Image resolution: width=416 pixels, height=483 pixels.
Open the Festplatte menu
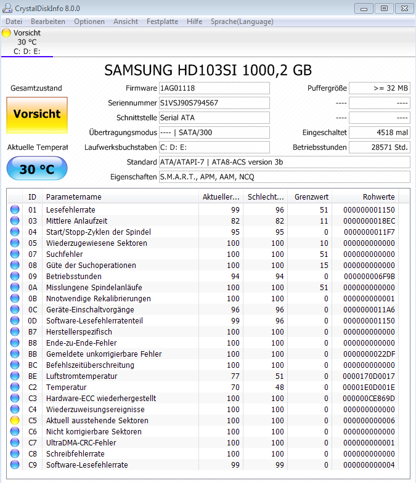163,22
